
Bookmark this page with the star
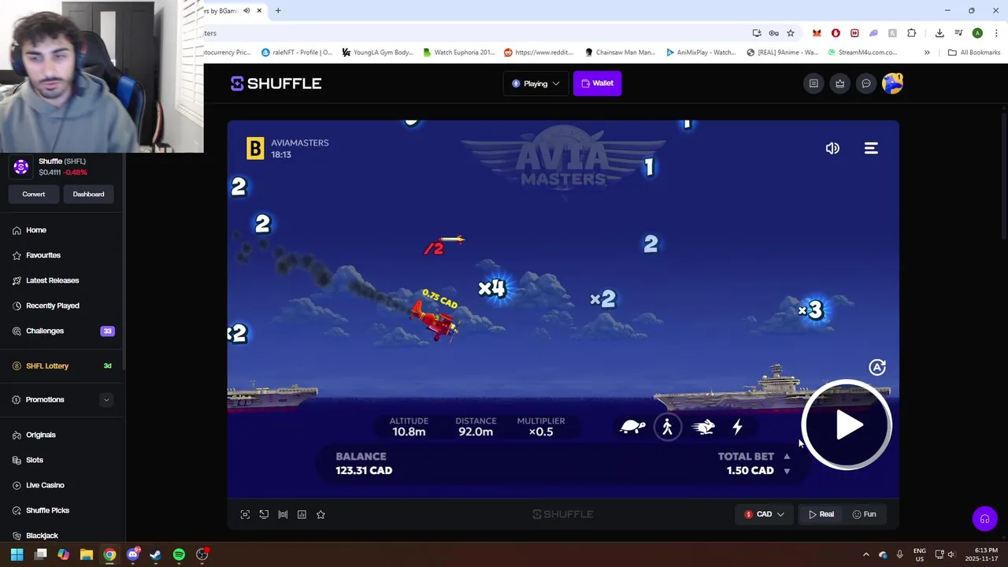tap(791, 33)
